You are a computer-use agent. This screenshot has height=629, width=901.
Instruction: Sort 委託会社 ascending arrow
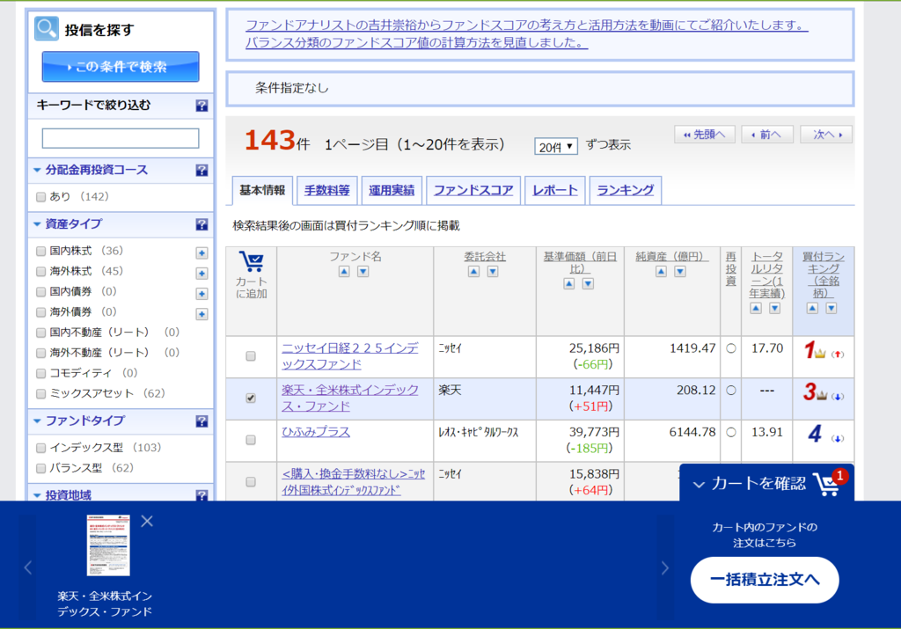(x=473, y=272)
